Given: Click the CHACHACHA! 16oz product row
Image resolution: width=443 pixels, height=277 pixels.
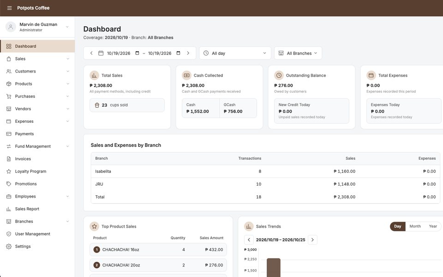Looking at the screenshot, I should [x=158, y=250].
